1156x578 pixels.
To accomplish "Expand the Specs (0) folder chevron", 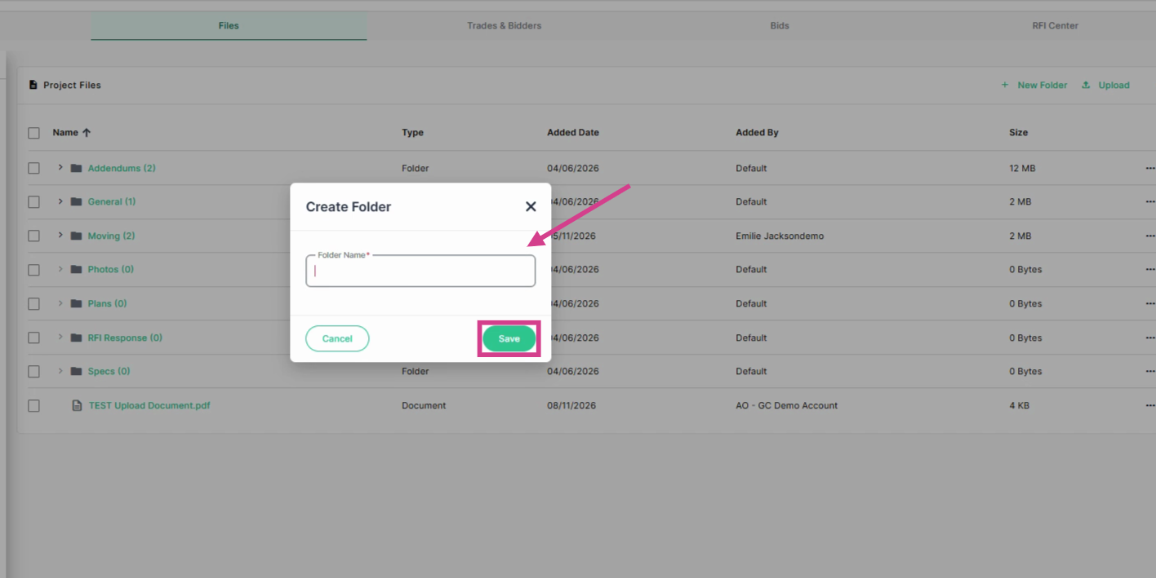I will coord(60,371).
